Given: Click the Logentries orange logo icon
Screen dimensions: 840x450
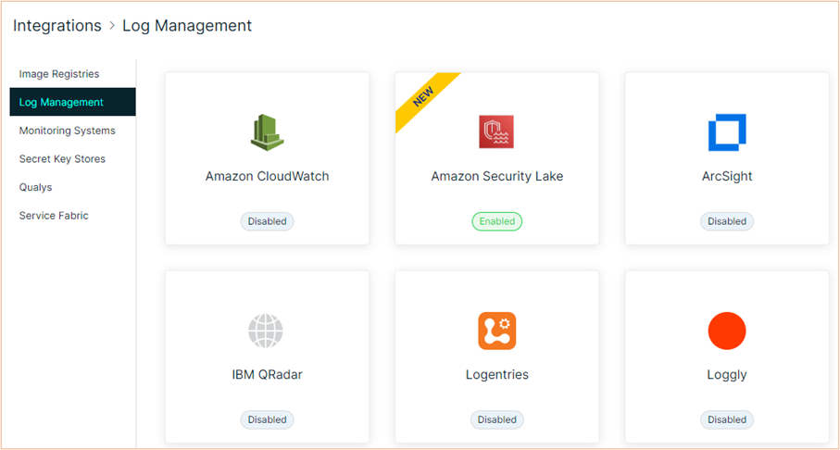Looking at the screenshot, I should click(x=497, y=331).
